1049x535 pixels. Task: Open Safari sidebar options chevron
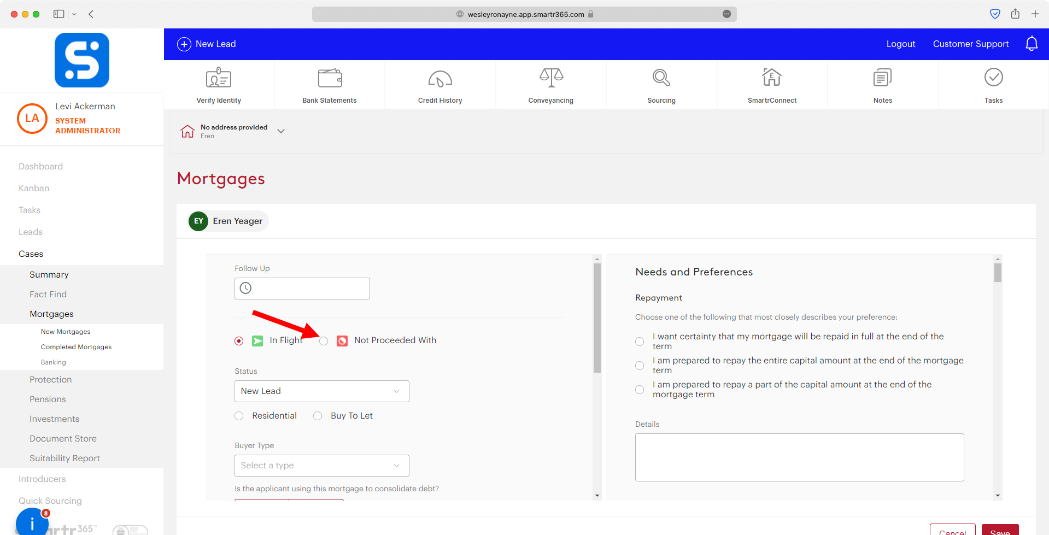click(x=74, y=14)
